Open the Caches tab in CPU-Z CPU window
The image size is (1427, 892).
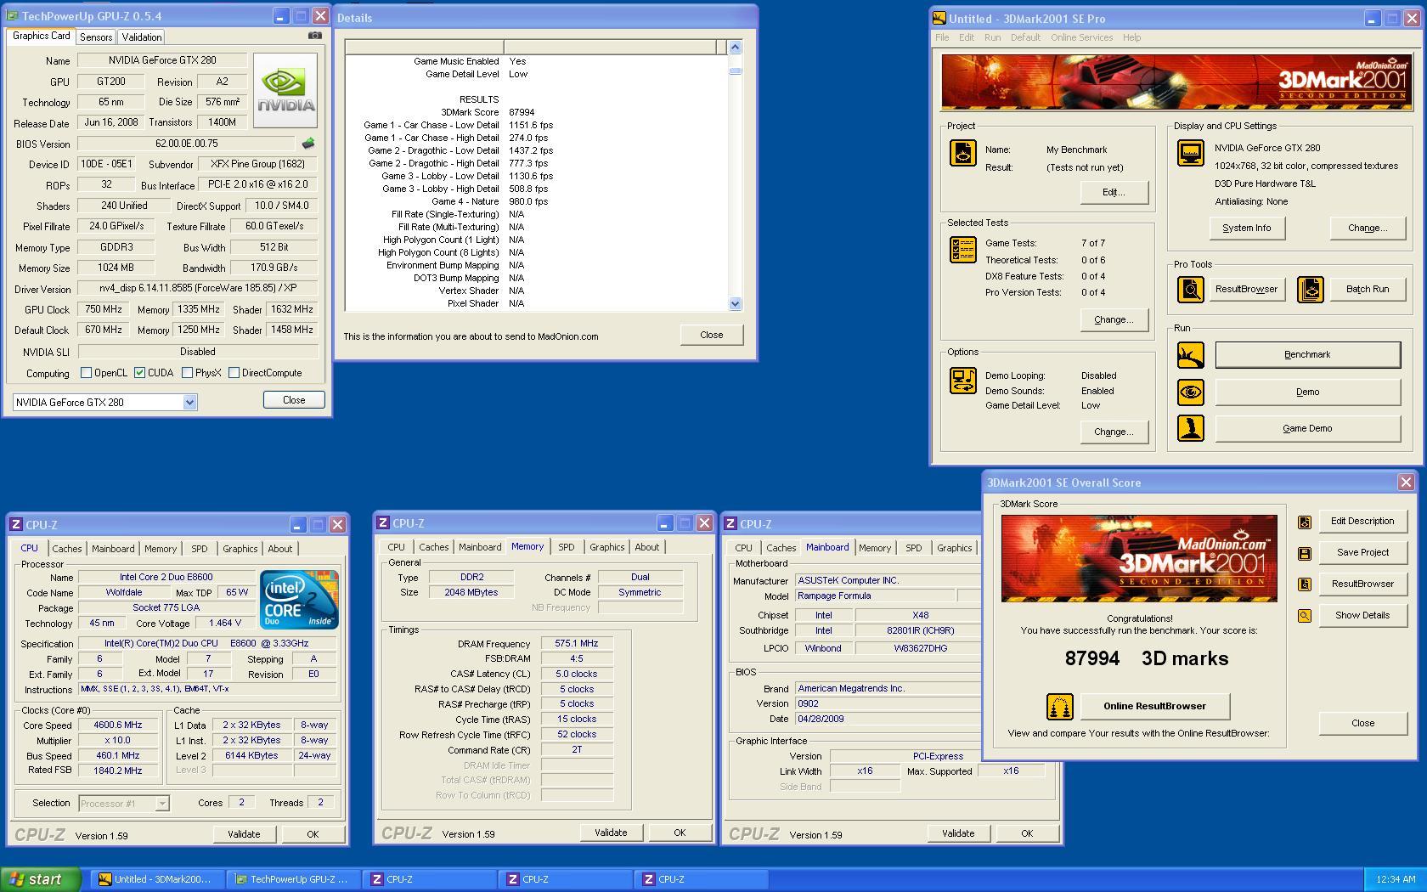[67, 549]
